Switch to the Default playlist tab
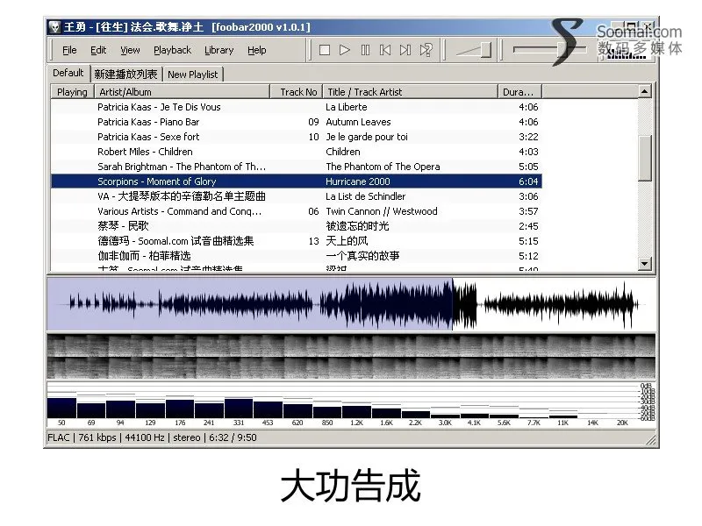 (x=68, y=73)
